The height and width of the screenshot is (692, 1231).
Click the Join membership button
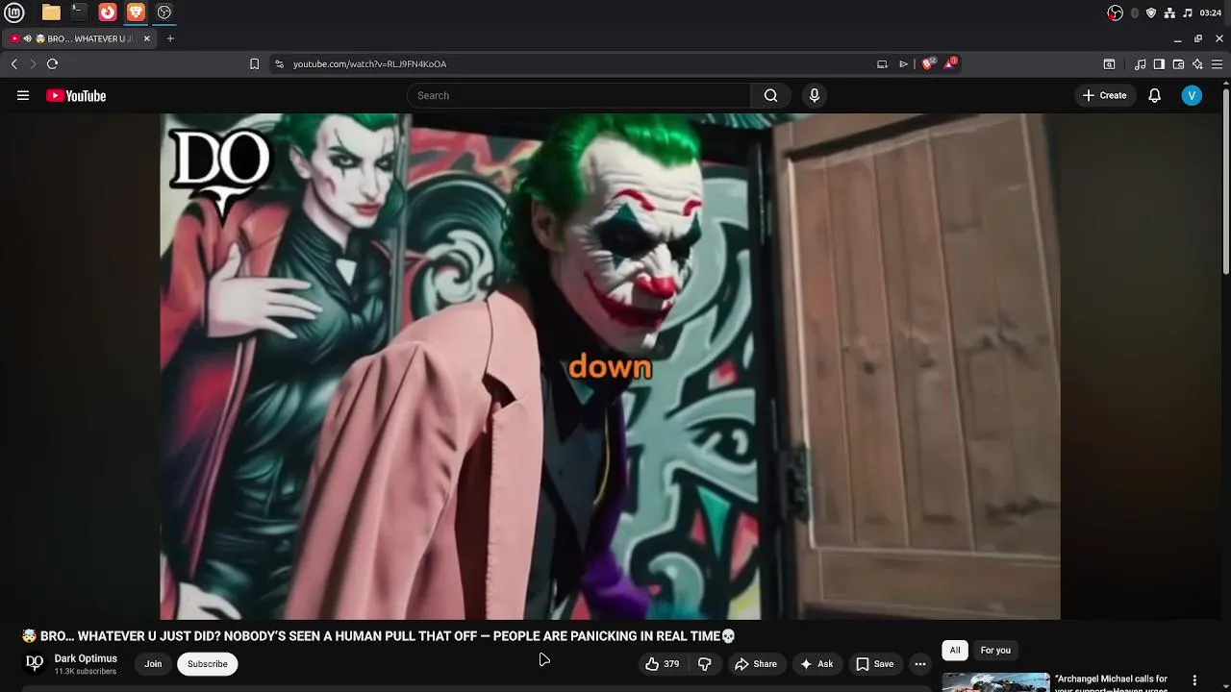[x=153, y=664]
